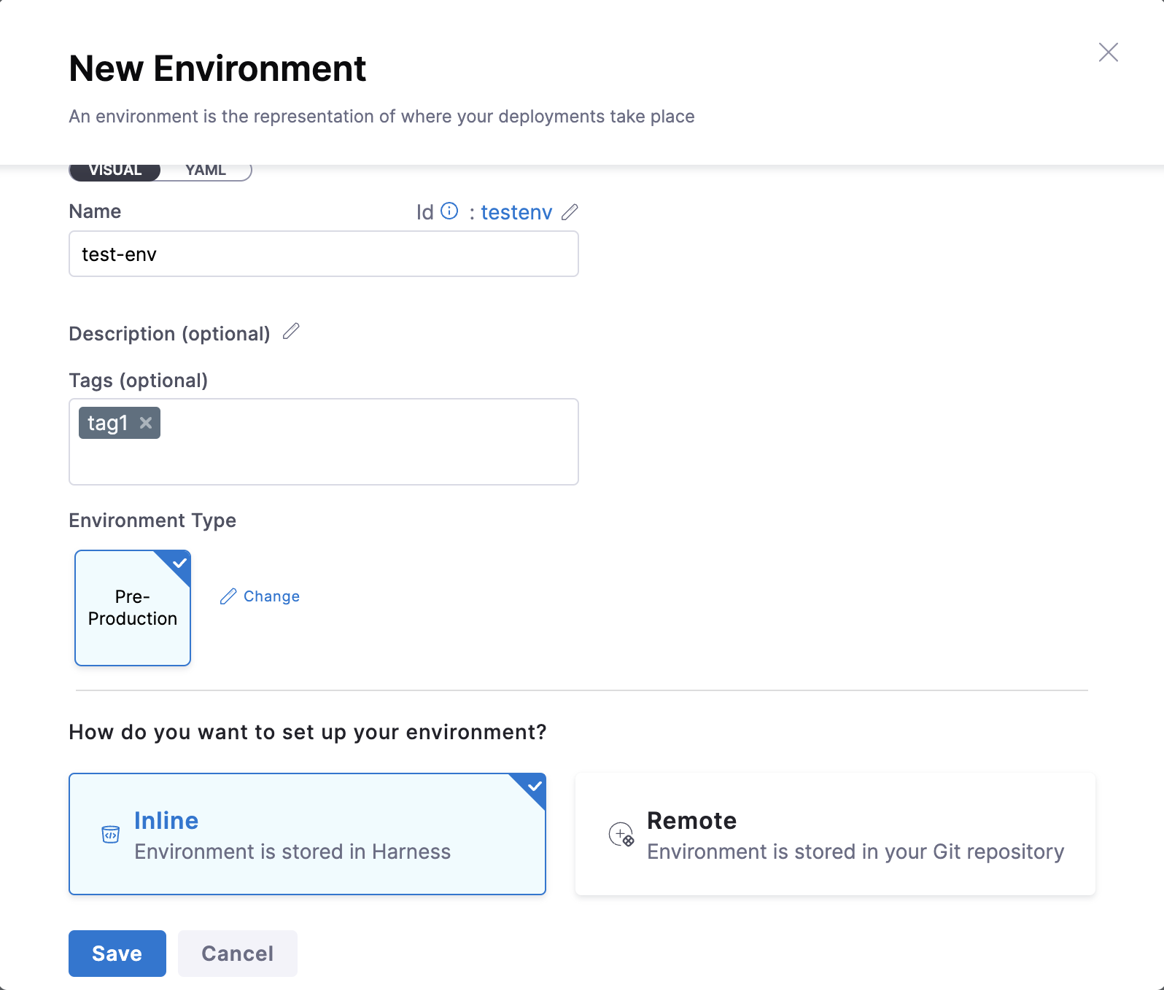Choose the Remote Git repository option
Viewport: 1164px width, 990px height.
pyautogui.click(x=835, y=834)
